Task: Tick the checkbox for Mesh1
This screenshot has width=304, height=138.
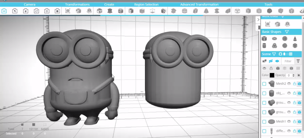Action: [264, 122]
